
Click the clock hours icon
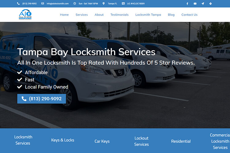(x=75, y=3)
